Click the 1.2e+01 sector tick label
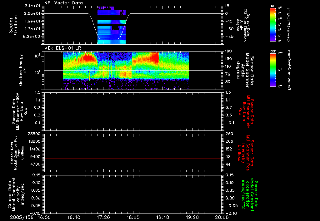Image resolution: width=320 pixels, height=221 pixels. tap(32, 29)
